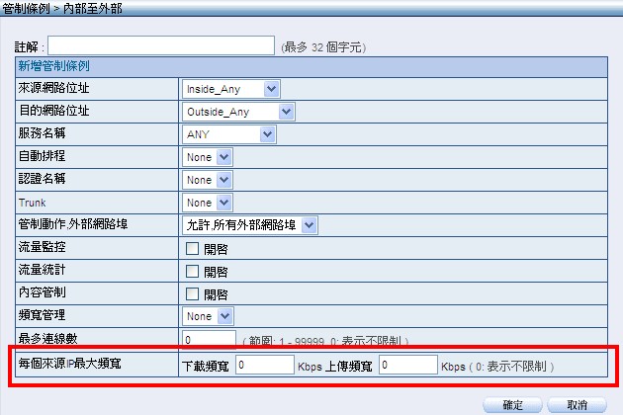Image resolution: width=623 pixels, height=415 pixels.
Task: Open the 目的網路位址 Outside_Any dropdown
Action: (x=238, y=112)
